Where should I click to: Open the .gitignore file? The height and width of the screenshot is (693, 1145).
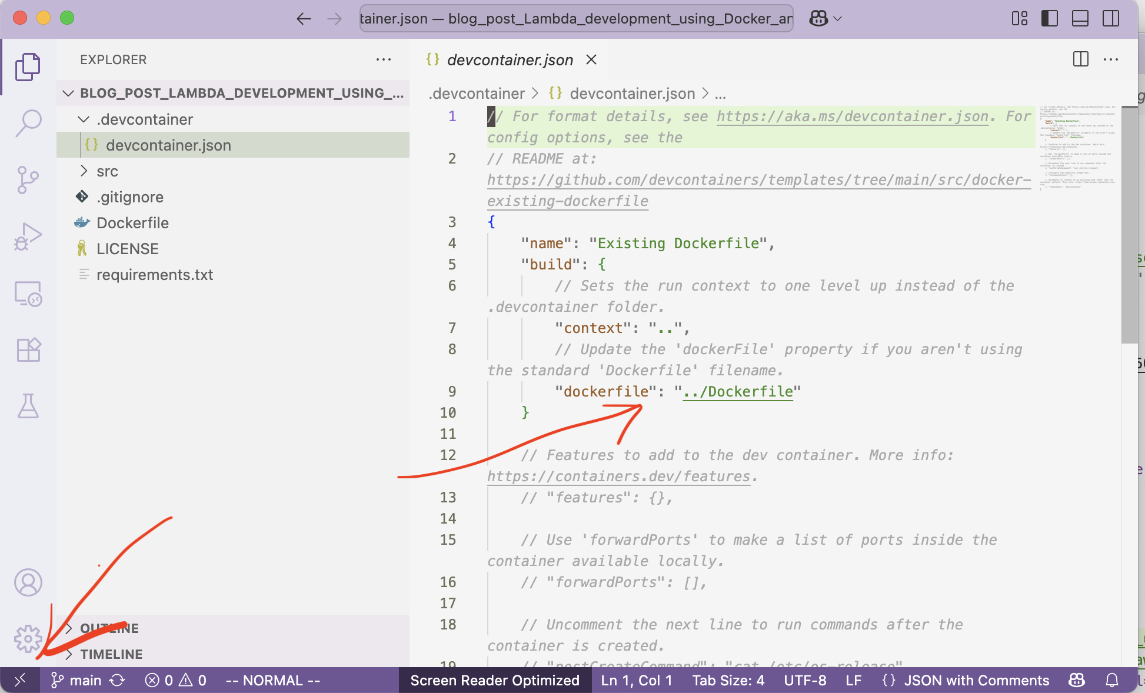point(233,197)
